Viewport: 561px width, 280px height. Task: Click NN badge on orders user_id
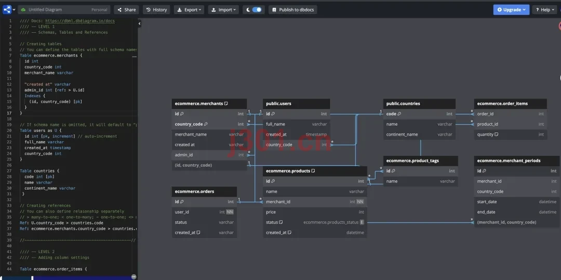230,212
